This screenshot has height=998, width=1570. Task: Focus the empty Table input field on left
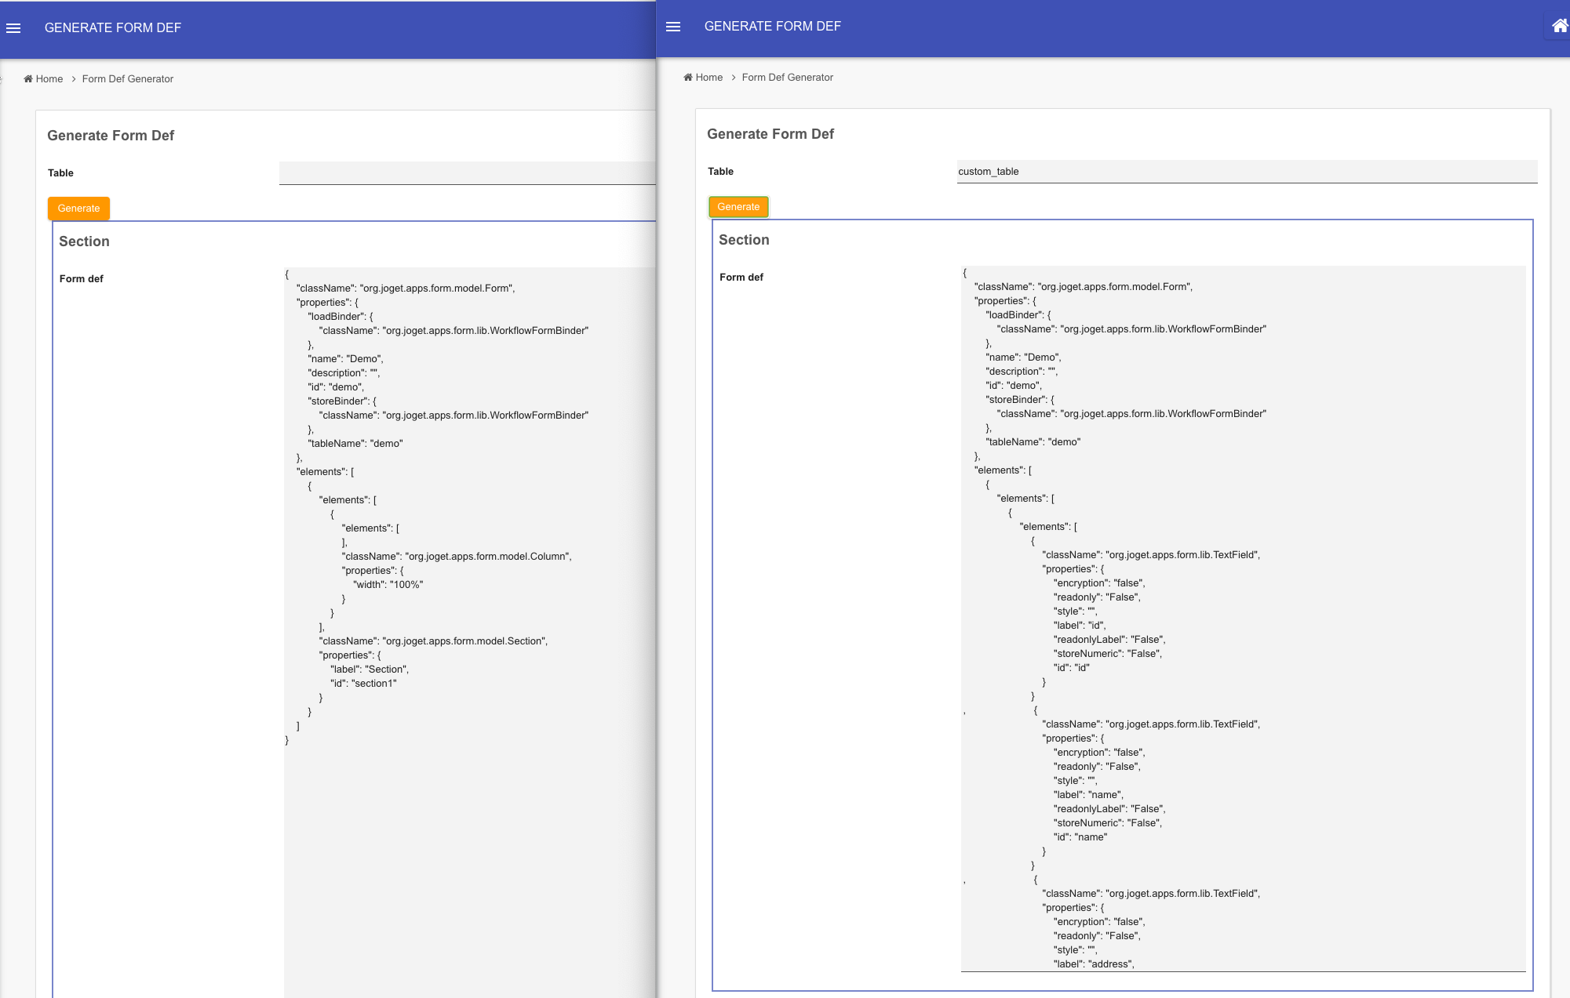pyautogui.click(x=467, y=173)
